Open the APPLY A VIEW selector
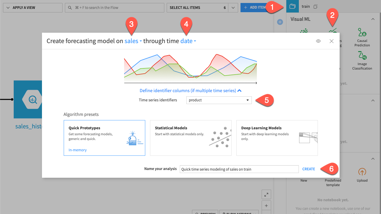The width and height of the screenshot is (381, 214). [x=32, y=7]
